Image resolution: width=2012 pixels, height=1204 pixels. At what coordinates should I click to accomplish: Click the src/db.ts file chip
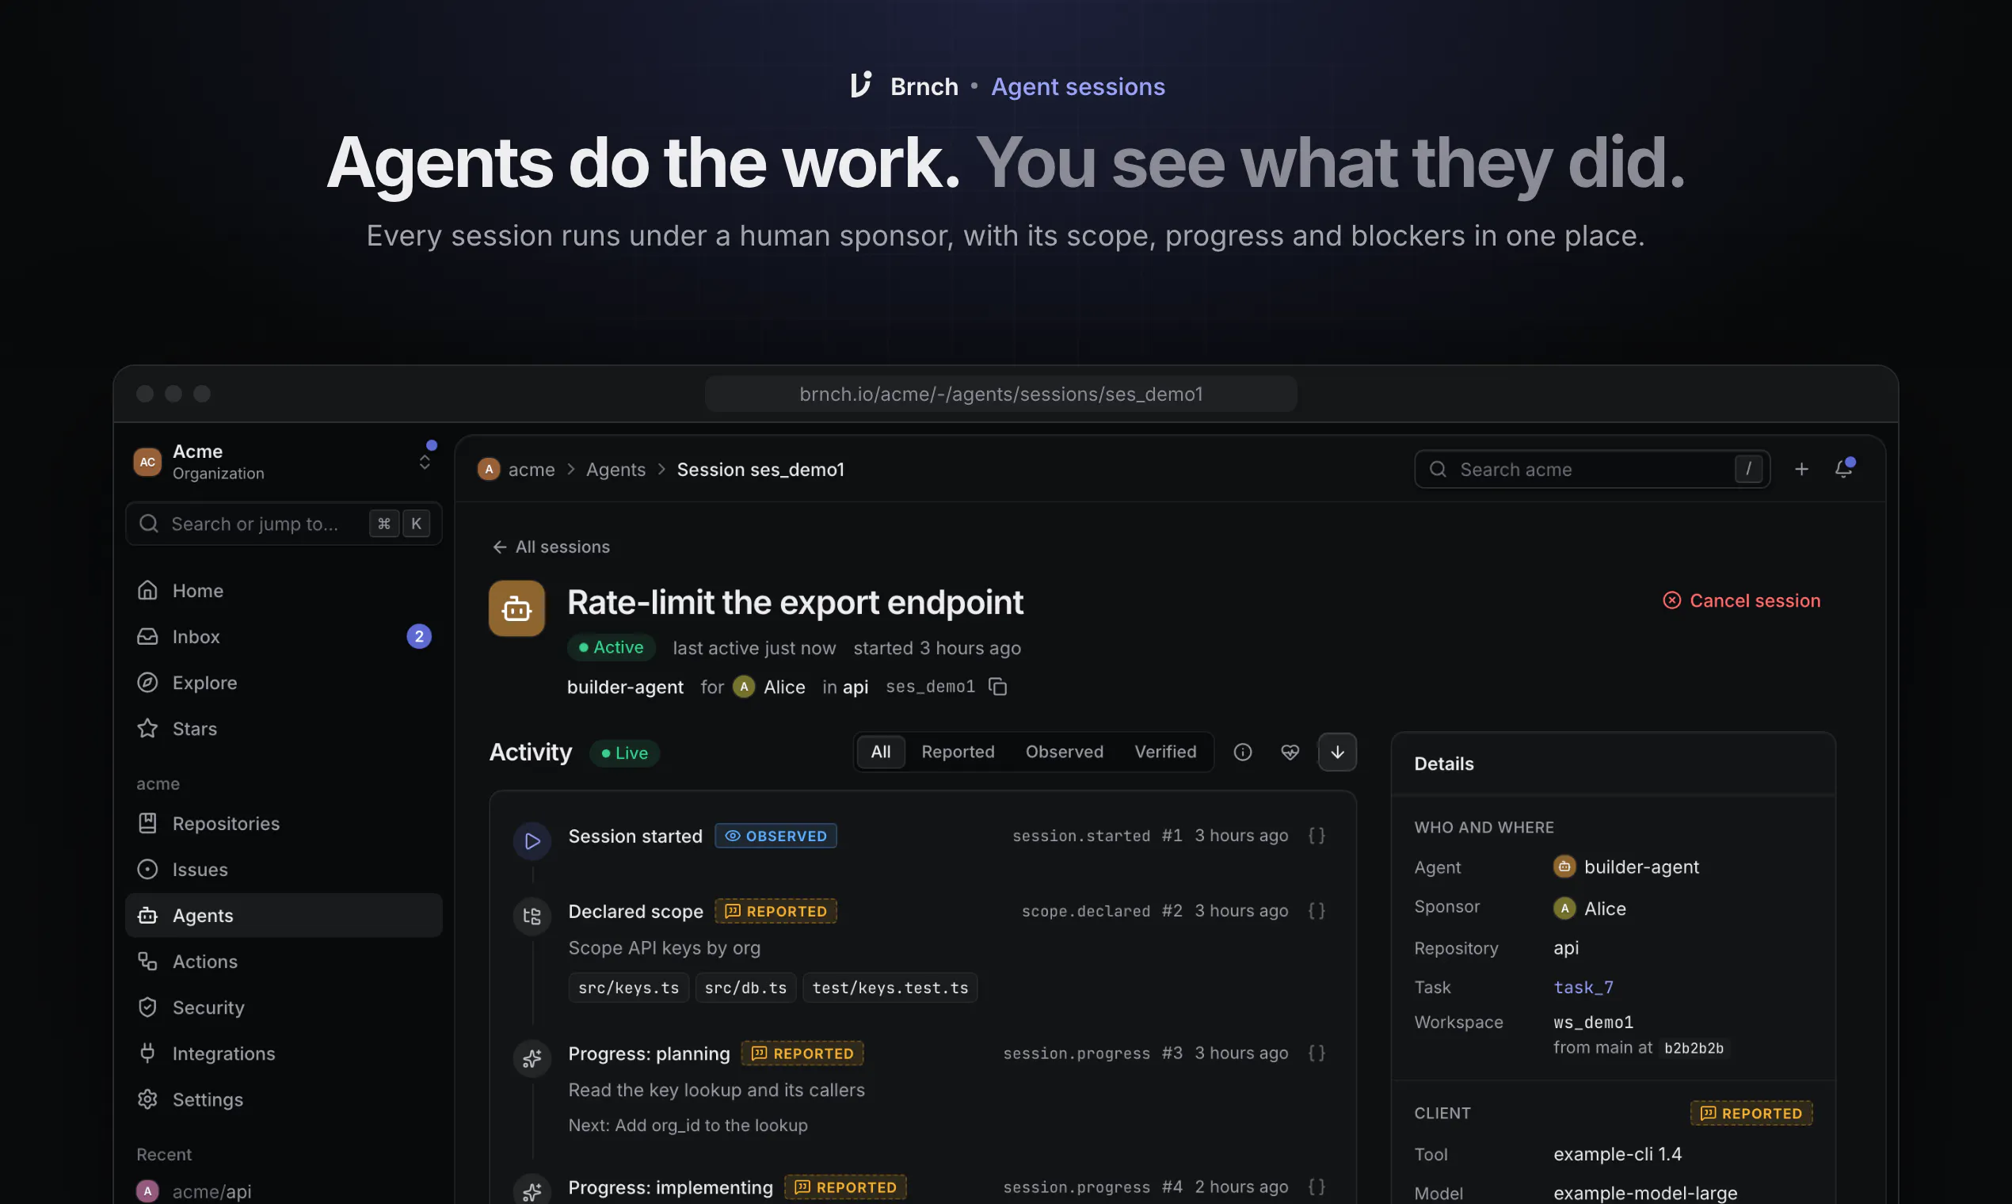coord(745,989)
